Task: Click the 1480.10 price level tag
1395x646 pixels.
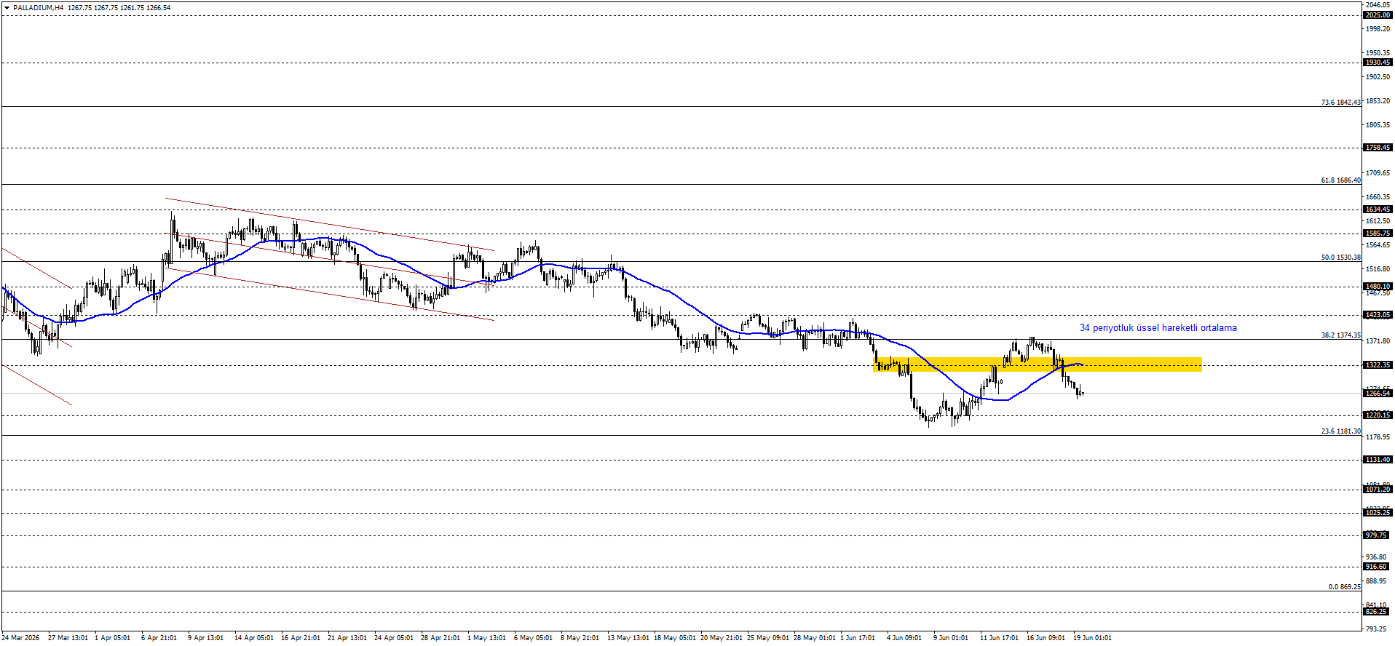Action: 1378,287
